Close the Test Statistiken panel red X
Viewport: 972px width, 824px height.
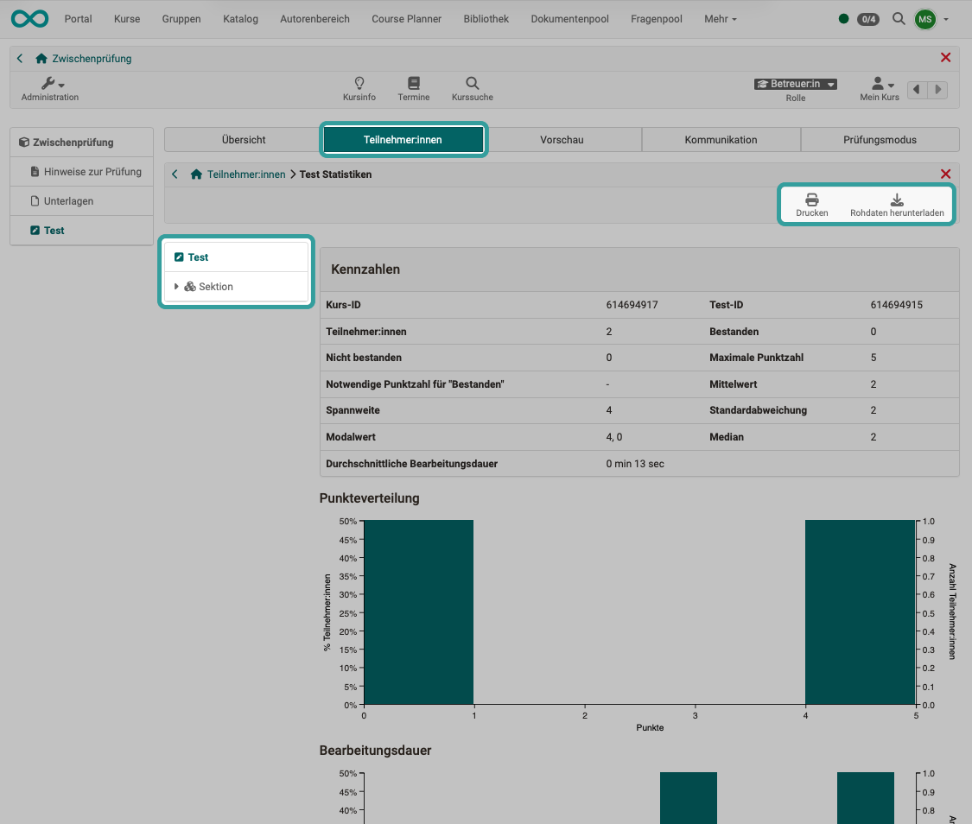pyautogui.click(x=945, y=174)
